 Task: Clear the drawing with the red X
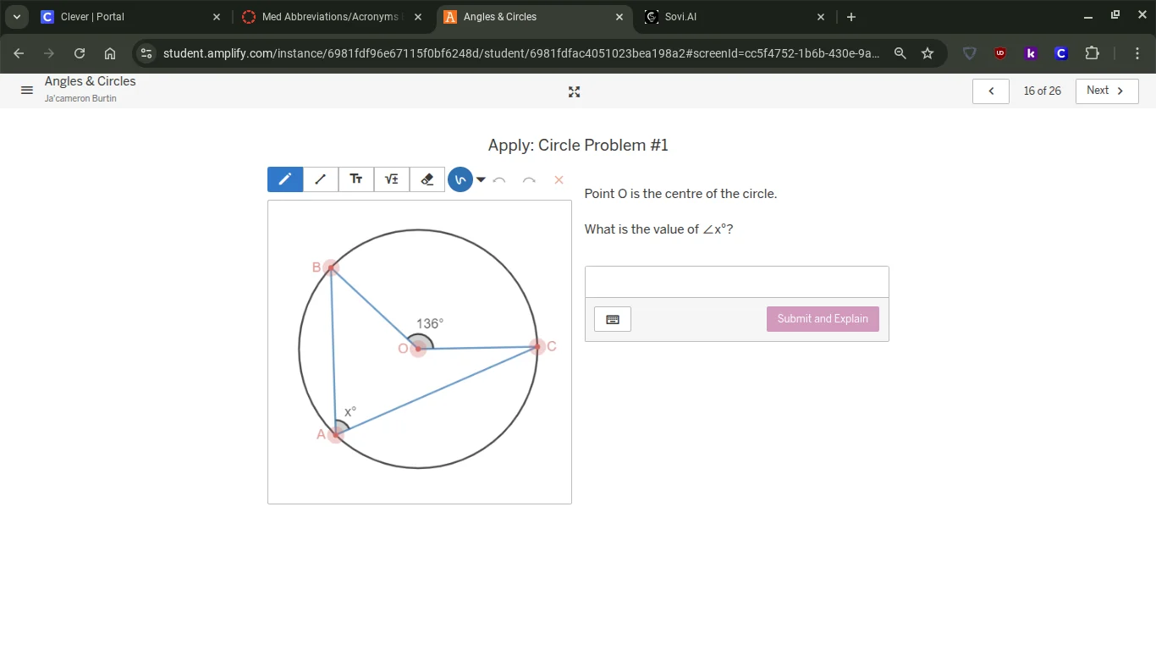point(559,179)
